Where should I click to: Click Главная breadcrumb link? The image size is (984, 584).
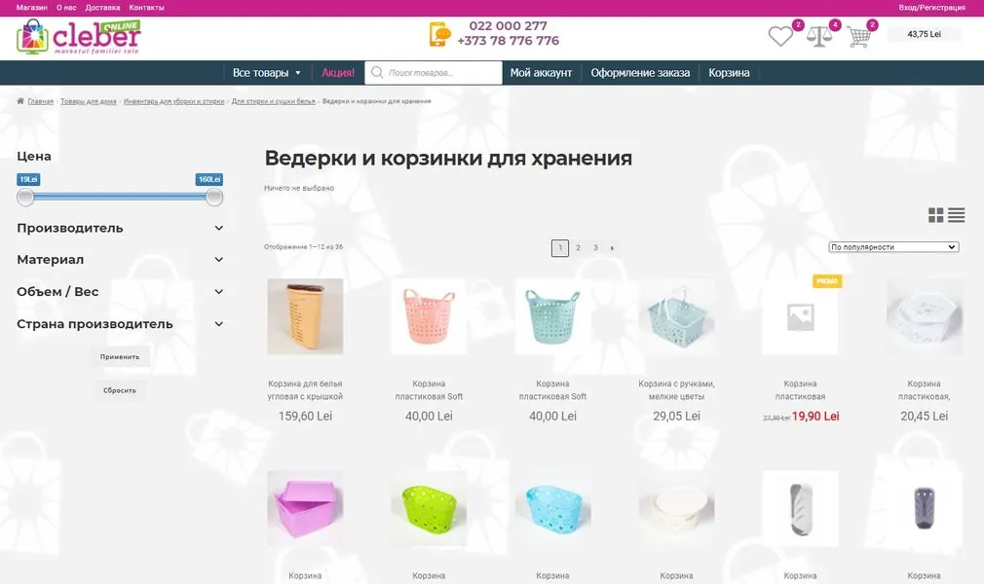(x=40, y=101)
